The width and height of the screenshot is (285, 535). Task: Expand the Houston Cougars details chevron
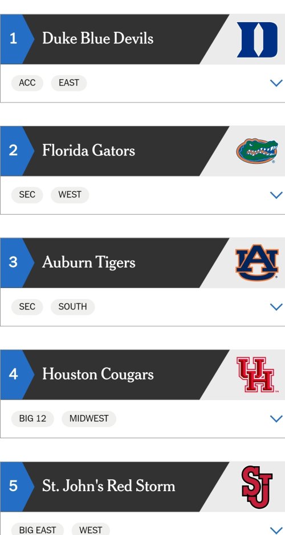point(276,419)
